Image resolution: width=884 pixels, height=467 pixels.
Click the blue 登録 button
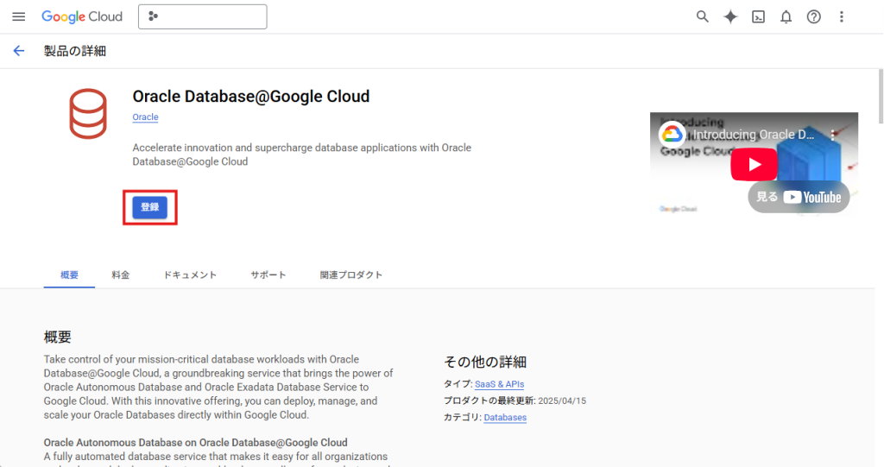(149, 208)
